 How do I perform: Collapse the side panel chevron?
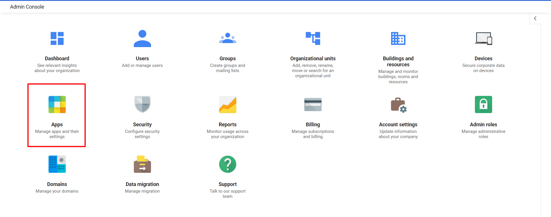click(x=535, y=18)
